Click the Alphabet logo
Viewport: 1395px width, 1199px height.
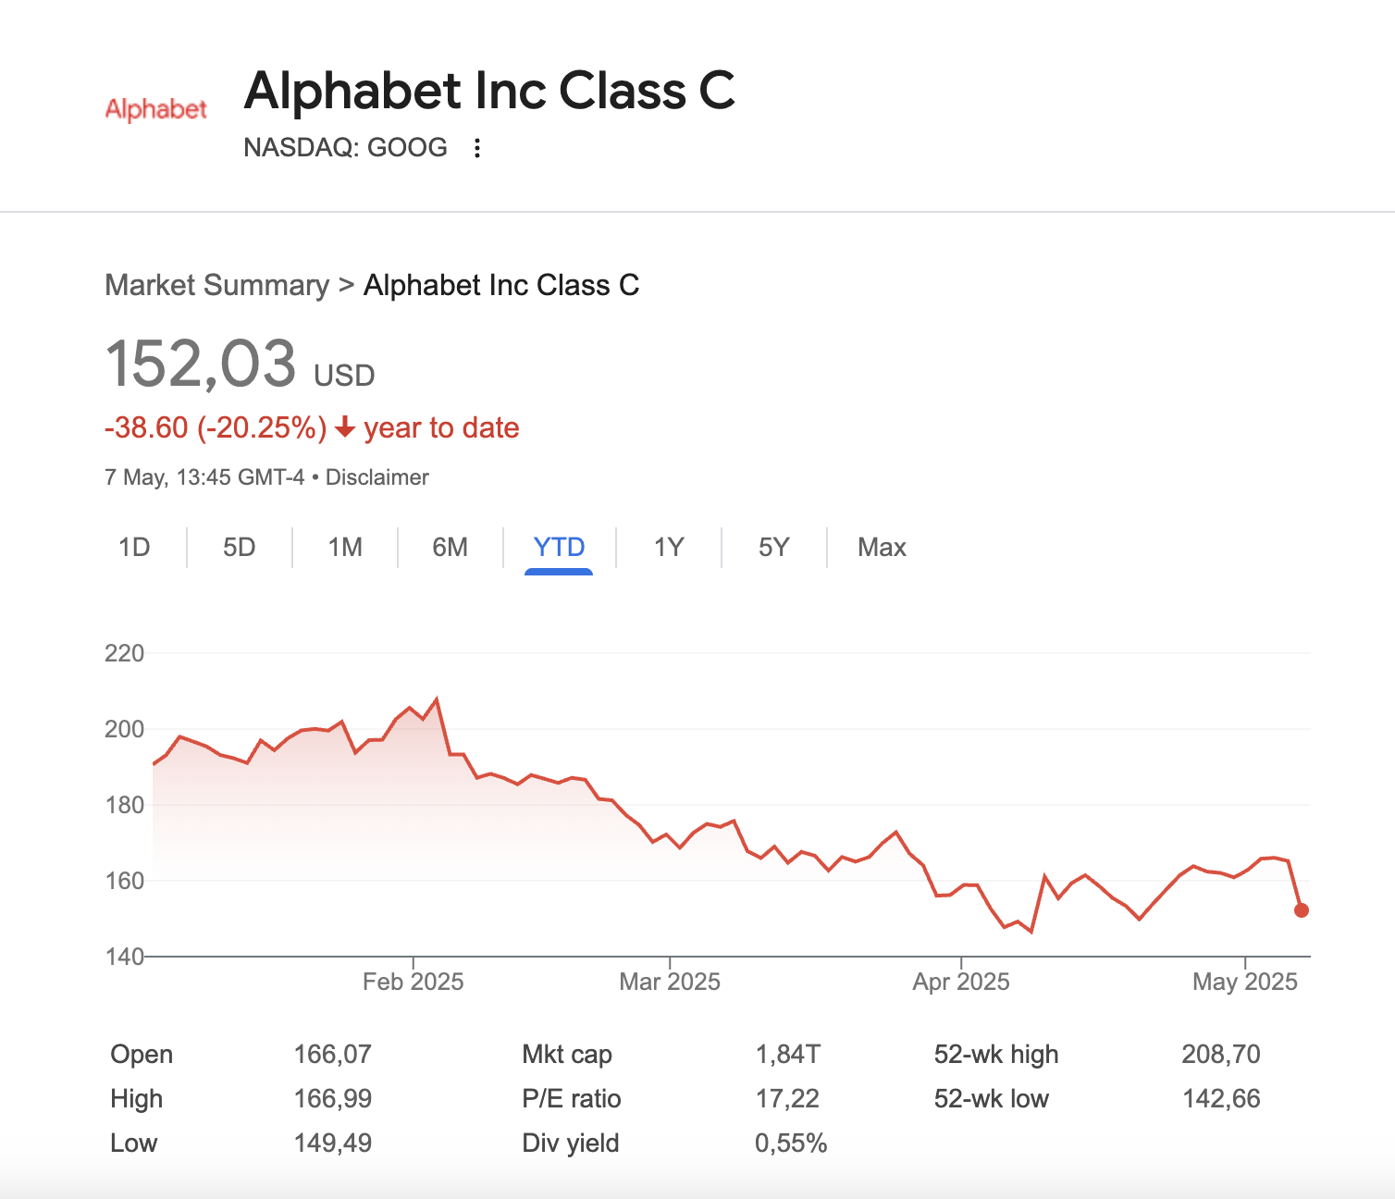pos(155,109)
